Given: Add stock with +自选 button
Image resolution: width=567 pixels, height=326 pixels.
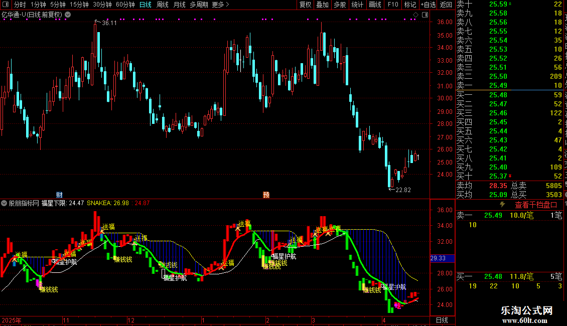Looking at the screenshot, I should (x=429, y=5).
